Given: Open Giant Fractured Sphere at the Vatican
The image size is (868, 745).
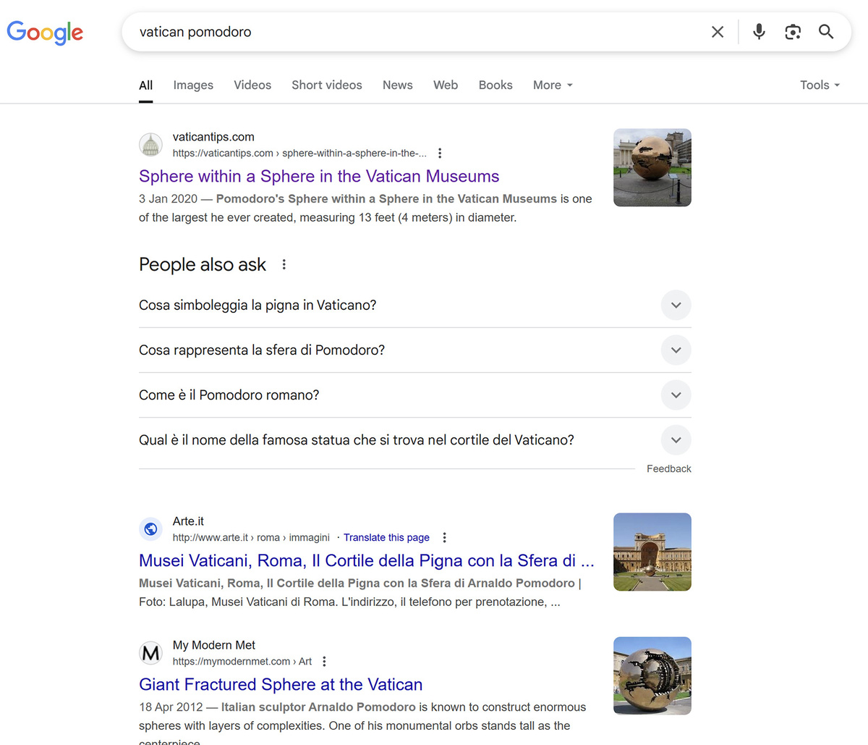Looking at the screenshot, I should [281, 685].
